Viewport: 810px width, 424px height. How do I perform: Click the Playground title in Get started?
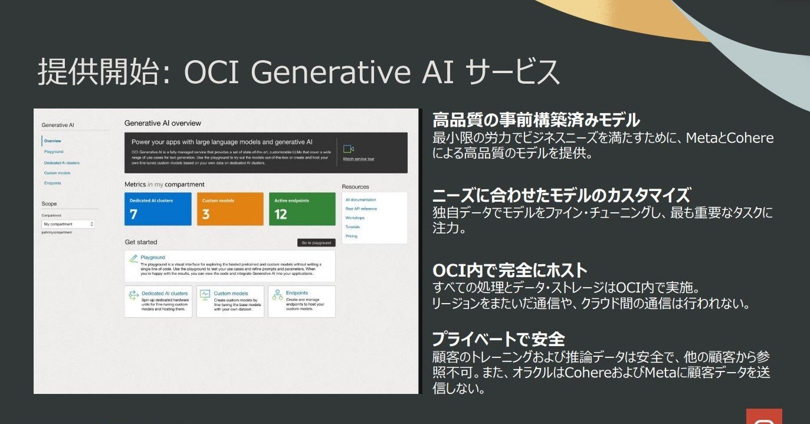tap(153, 258)
